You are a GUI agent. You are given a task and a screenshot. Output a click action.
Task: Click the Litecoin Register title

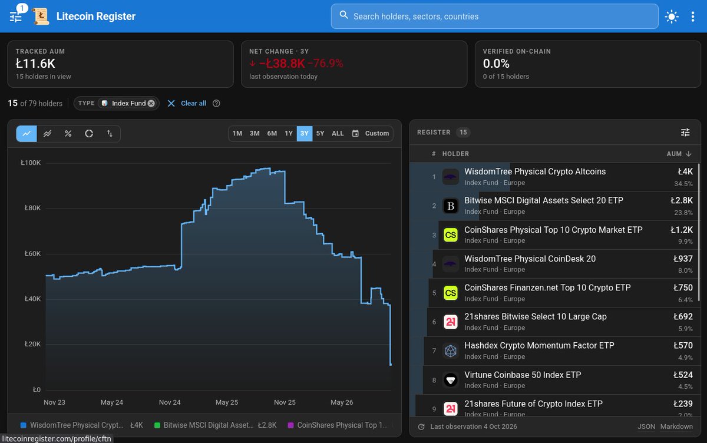(x=96, y=16)
